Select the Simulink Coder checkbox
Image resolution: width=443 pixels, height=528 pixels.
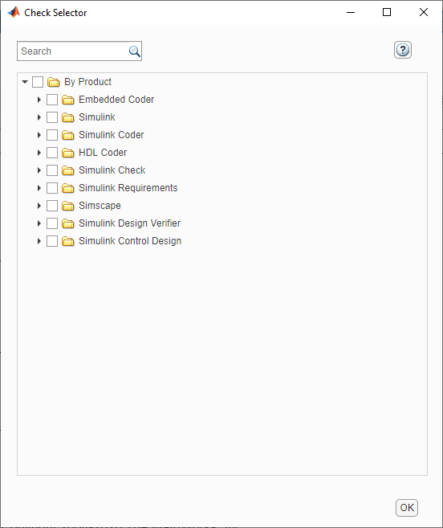pyautogui.click(x=52, y=135)
